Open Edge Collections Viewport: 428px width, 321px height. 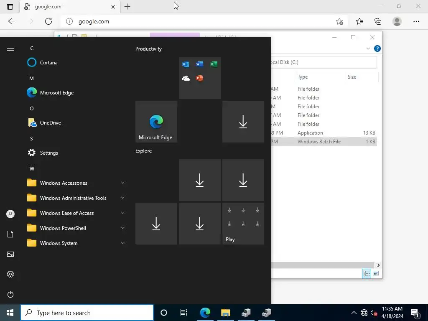click(x=378, y=21)
